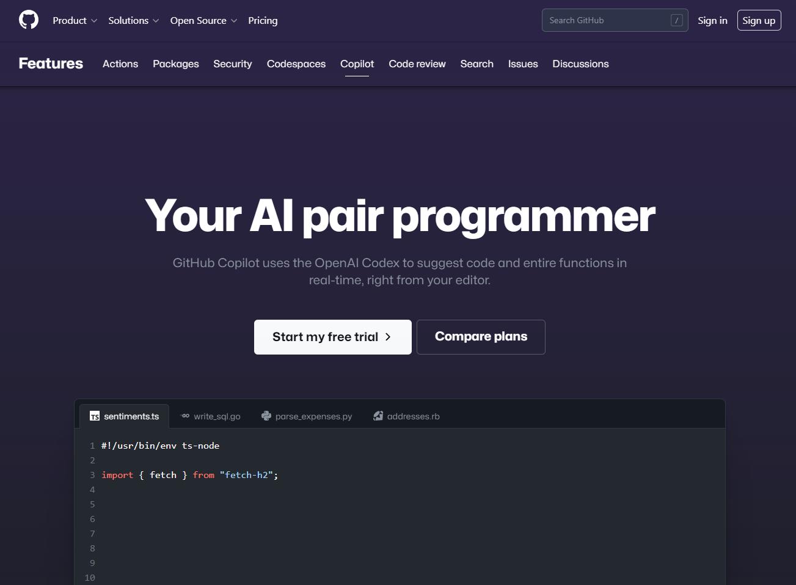Switch to the write_sql.go file tab
Viewport: 796px width, 585px height.
tap(211, 416)
